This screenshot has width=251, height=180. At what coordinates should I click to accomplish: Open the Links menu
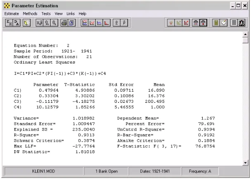click(71, 14)
